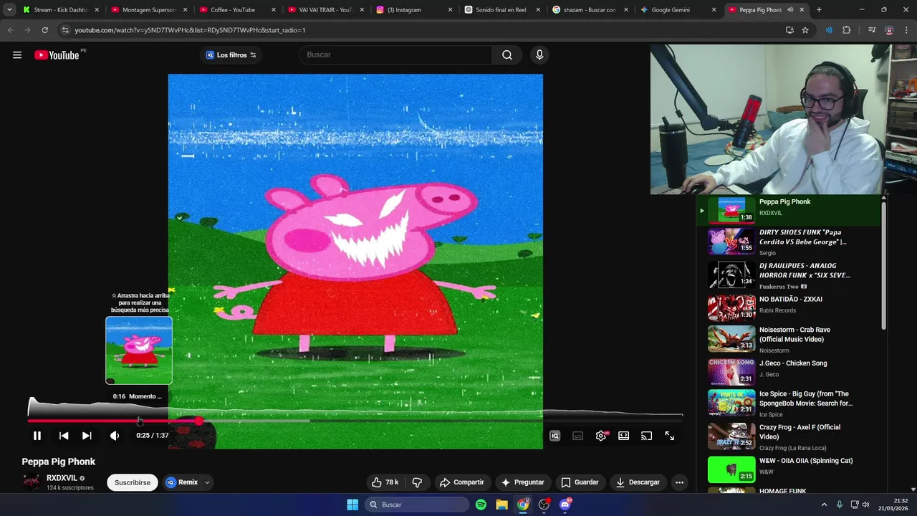Open the tab search dropdown arrow
The image size is (917, 516).
(9, 10)
